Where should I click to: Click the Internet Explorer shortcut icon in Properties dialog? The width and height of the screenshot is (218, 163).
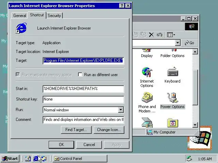click(x=21, y=28)
